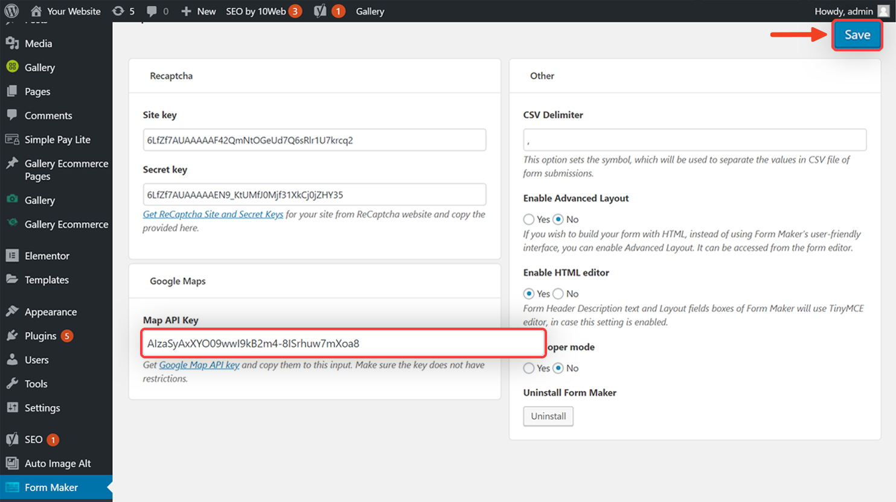This screenshot has width=896, height=502.
Task: Open Get ReCaptcha Site and Secret Keys link
Action: pos(213,214)
